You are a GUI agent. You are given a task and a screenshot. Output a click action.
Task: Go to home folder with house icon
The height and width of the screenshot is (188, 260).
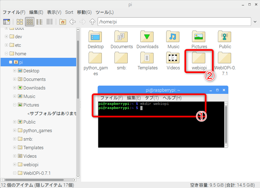[63, 22]
